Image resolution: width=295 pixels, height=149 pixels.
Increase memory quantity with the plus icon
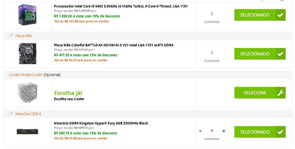[224, 131]
